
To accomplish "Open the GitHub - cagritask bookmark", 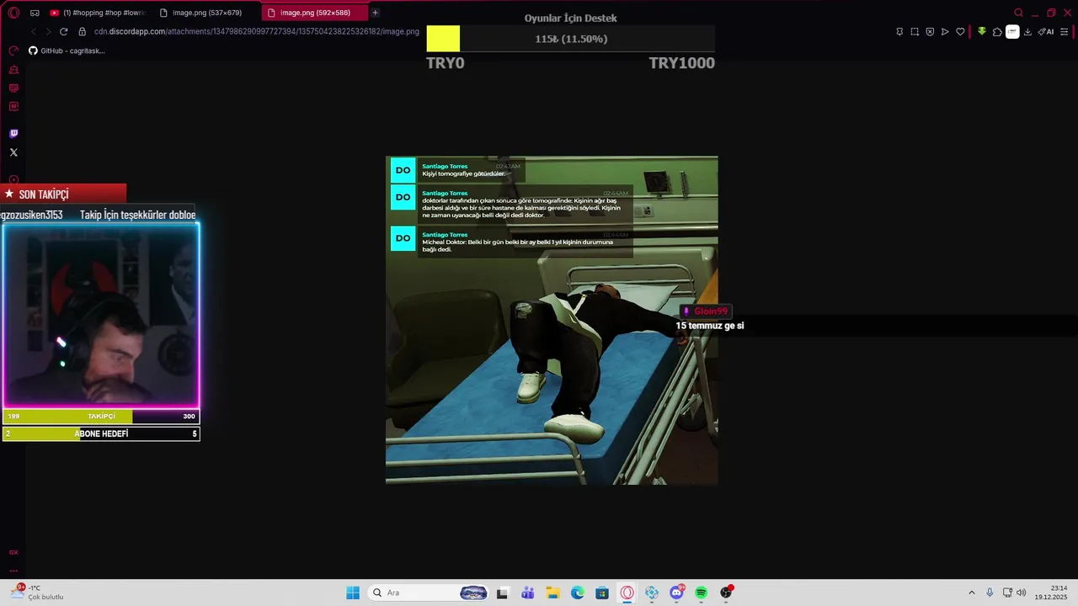I will [67, 50].
